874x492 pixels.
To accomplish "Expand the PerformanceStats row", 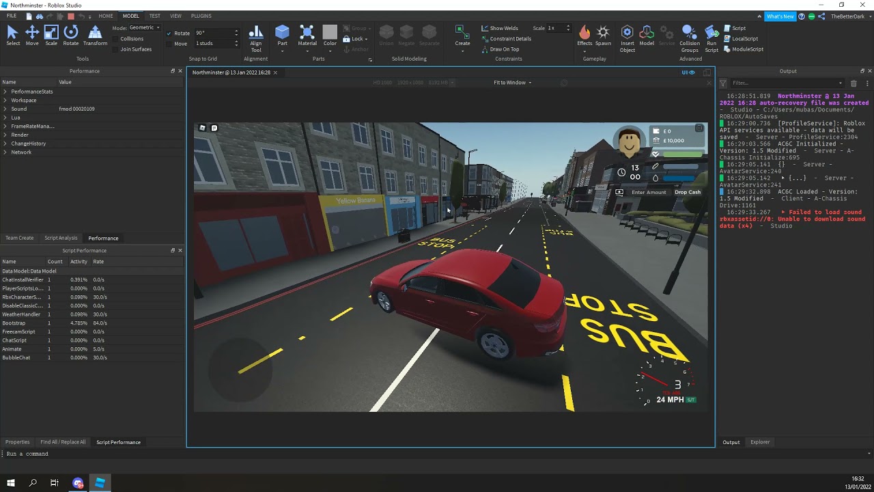I will [5, 92].
